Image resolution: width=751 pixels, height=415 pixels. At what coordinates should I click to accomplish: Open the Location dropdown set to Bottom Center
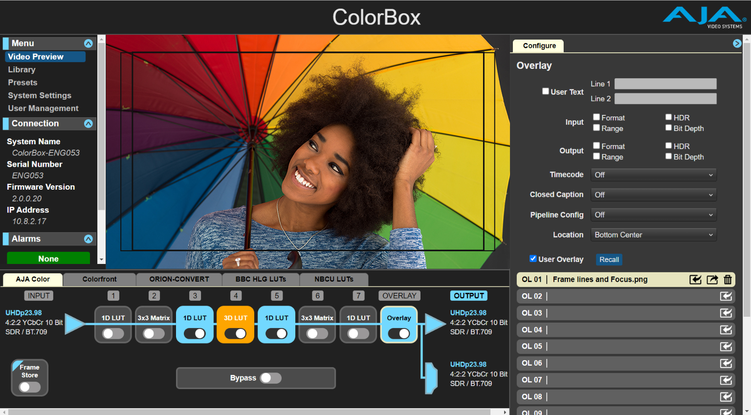tap(653, 235)
